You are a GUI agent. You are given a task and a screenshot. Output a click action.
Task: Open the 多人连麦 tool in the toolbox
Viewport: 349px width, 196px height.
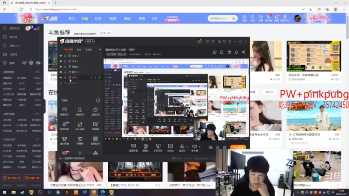point(80,126)
